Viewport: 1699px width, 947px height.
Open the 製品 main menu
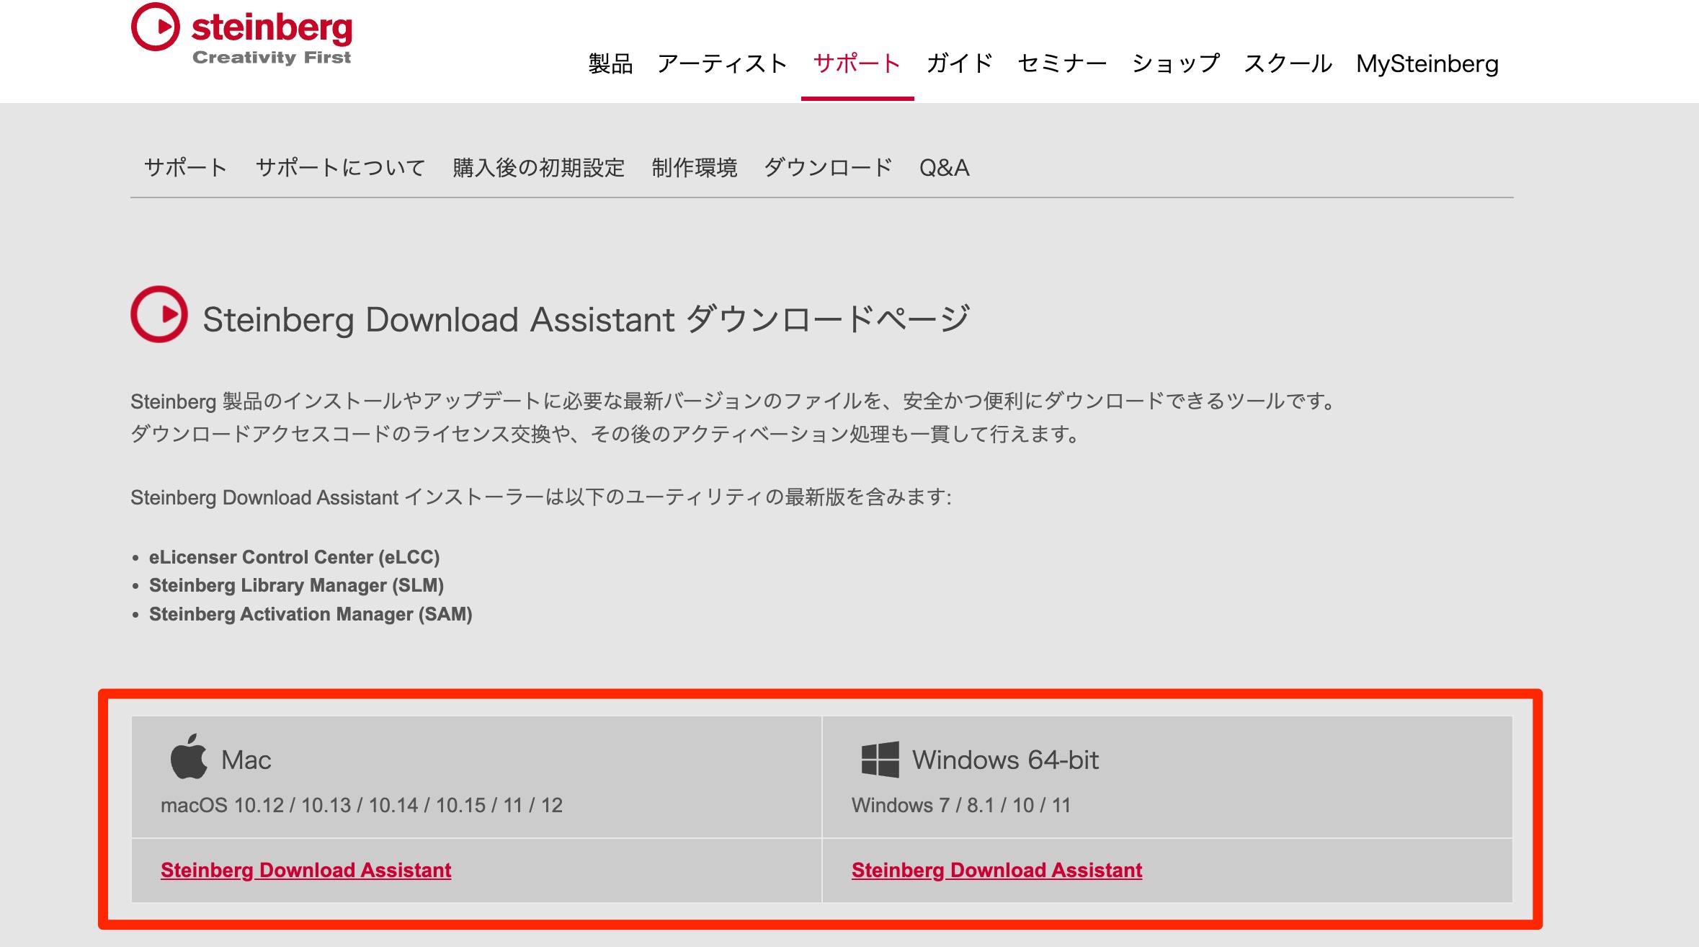[610, 63]
